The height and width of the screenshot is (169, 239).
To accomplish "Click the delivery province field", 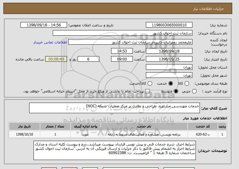I will pyautogui.click(x=169, y=67).
